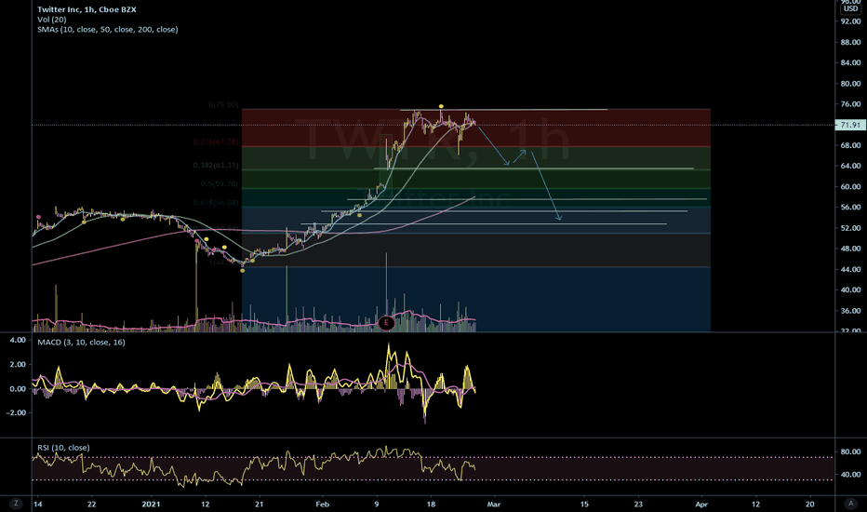Screen dimensions: 867x512
Task: Click the 44.00 price axis label
Action: 850,270
